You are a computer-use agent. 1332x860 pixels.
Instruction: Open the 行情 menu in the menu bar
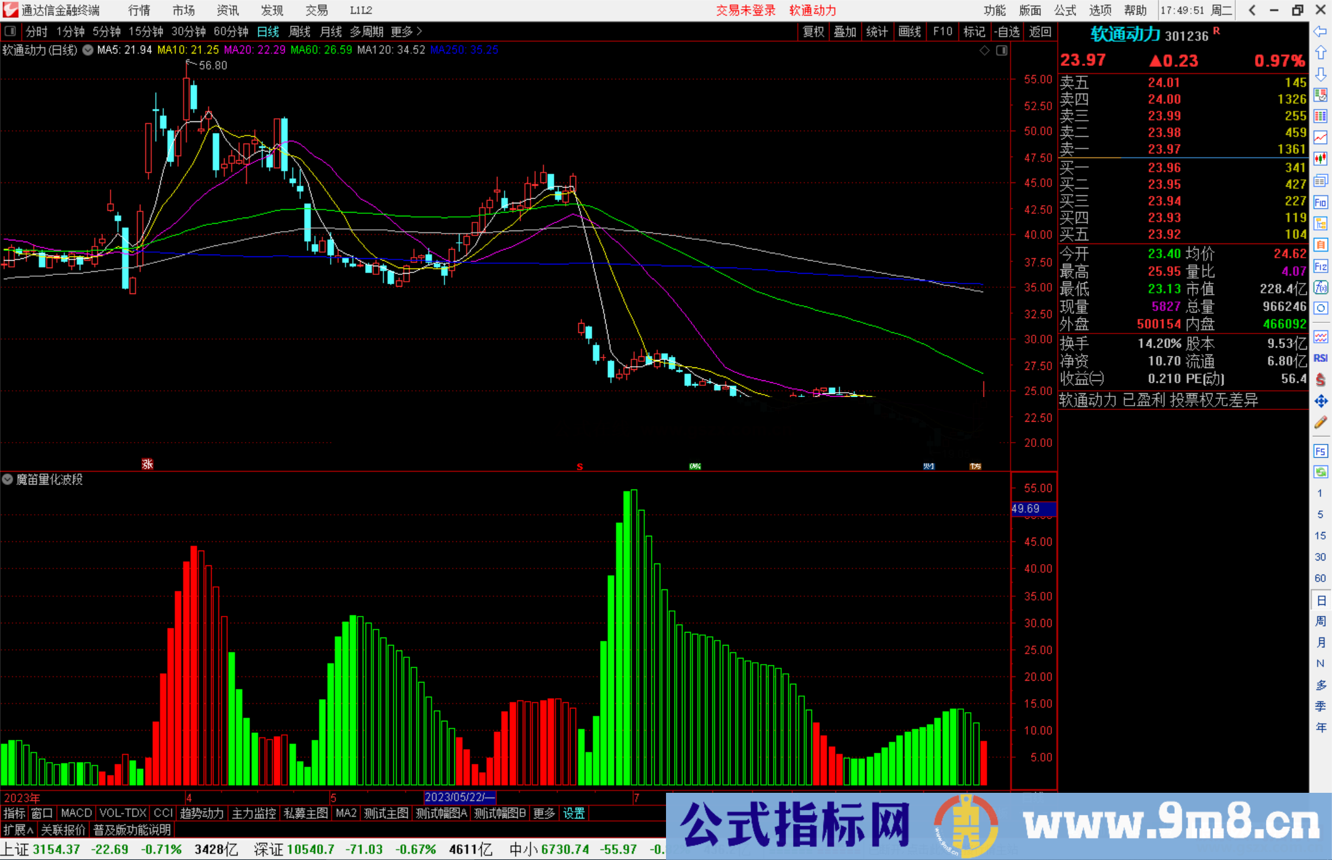point(138,10)
